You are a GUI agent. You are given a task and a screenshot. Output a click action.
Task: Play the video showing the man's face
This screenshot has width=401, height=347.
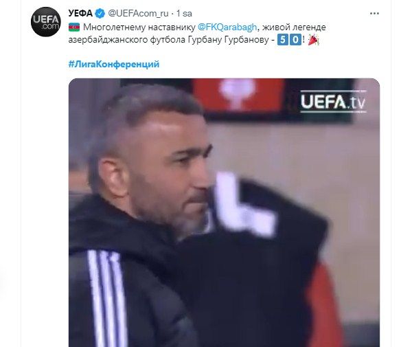(x=224, y=212)
